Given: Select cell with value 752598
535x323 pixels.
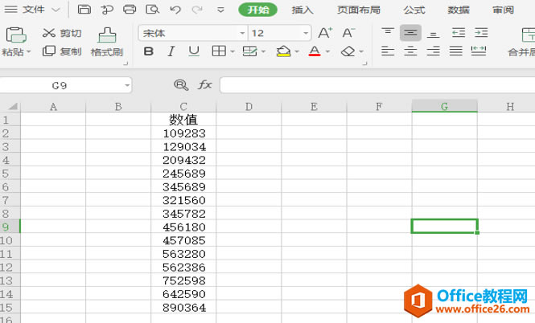Looking at the screenshot, I should click(183, 280).
